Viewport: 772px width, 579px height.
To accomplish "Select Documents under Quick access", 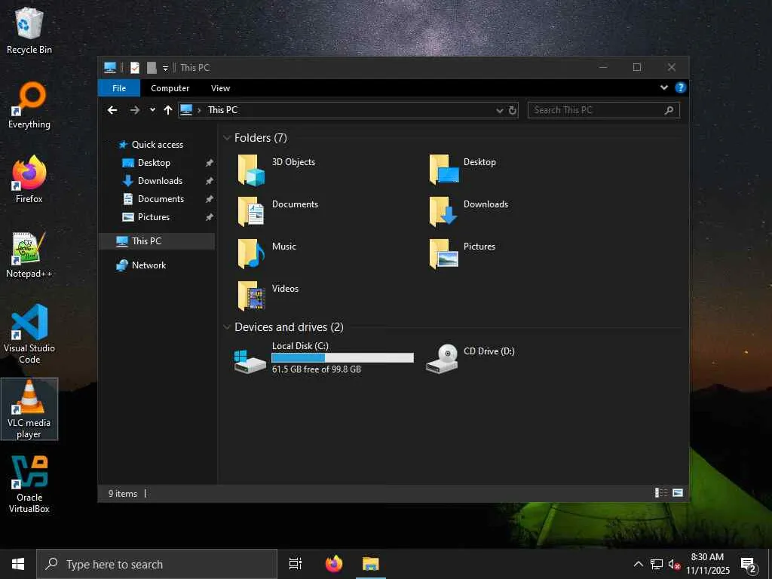I will tap(153, 199).
